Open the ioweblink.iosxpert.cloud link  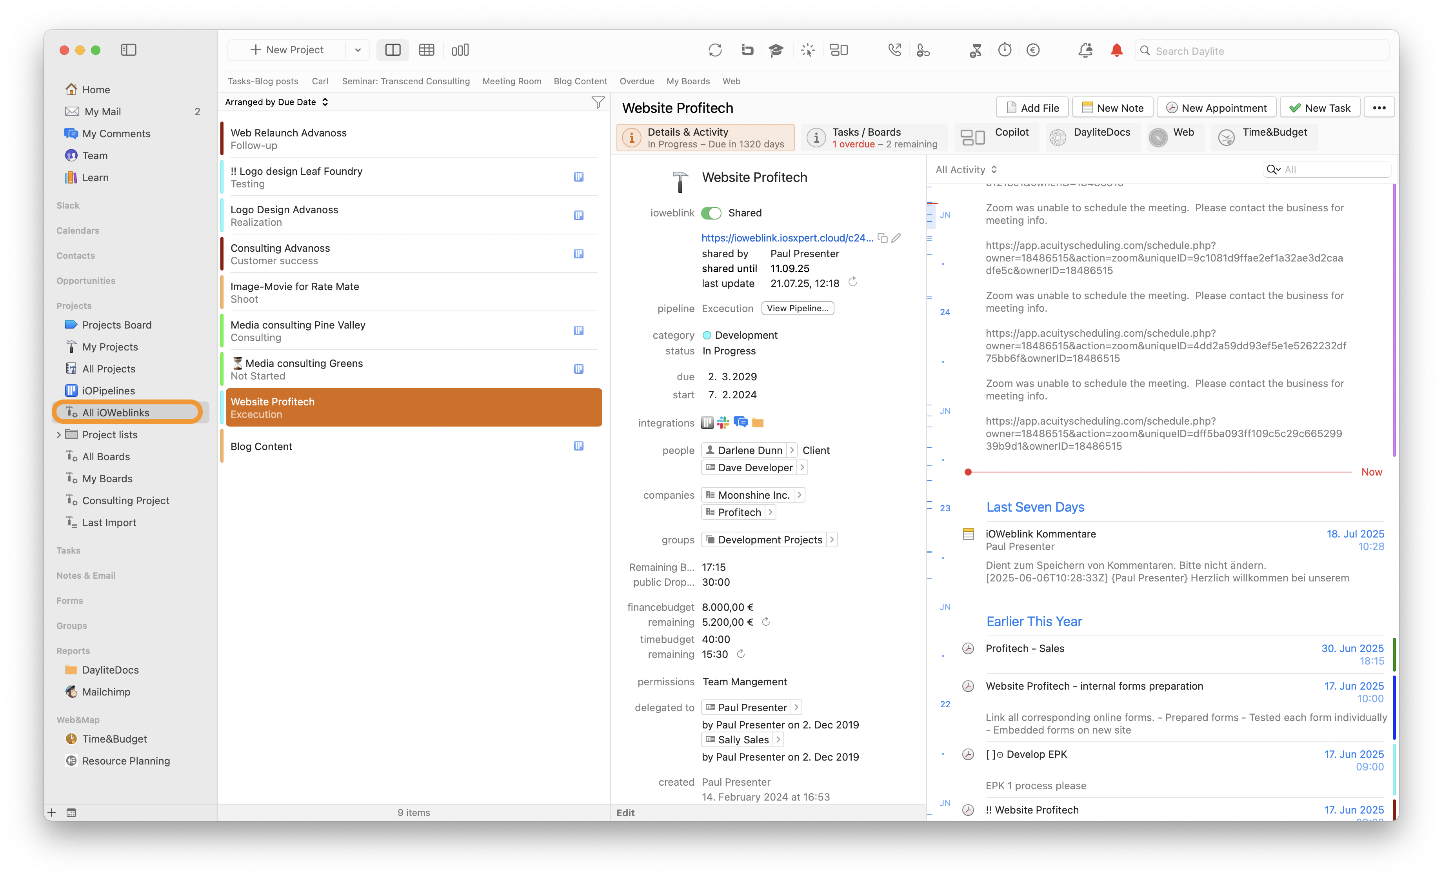tap(787, 238)
